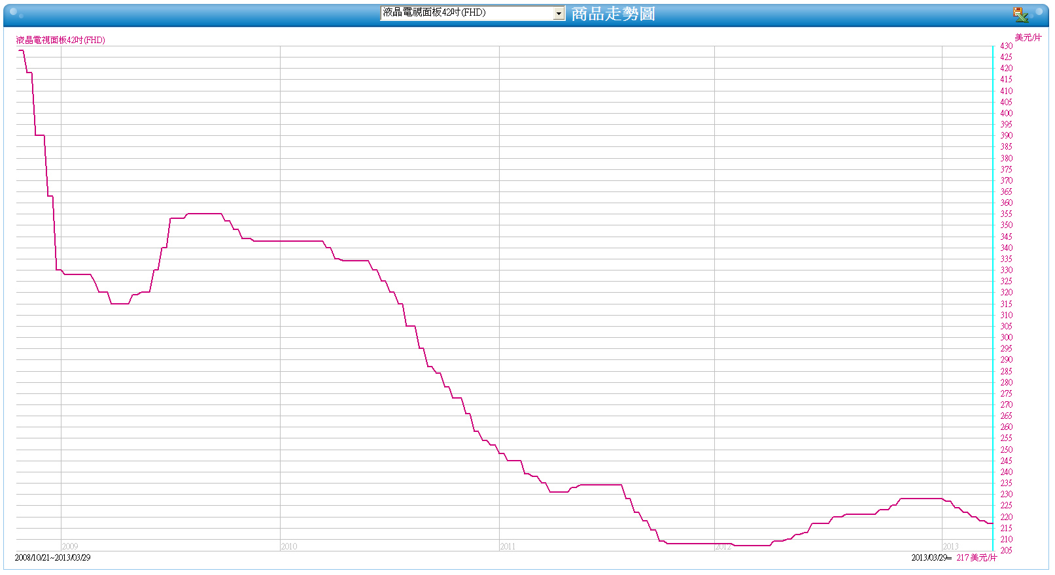
Task: Click the 250 value on the price axis
Action: click(1006, 450)
